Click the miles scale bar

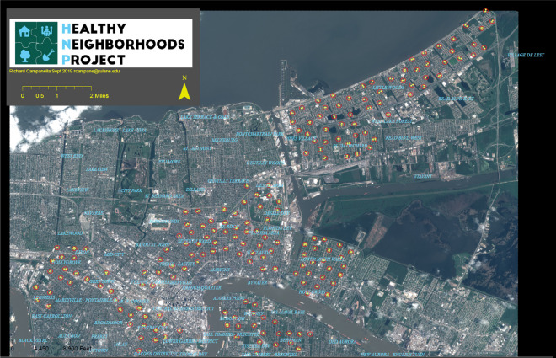point(57,88)
